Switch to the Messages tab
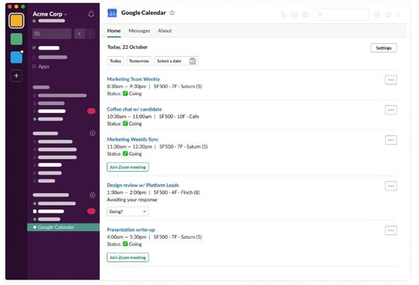419x285 pixels. coord(139,30)
